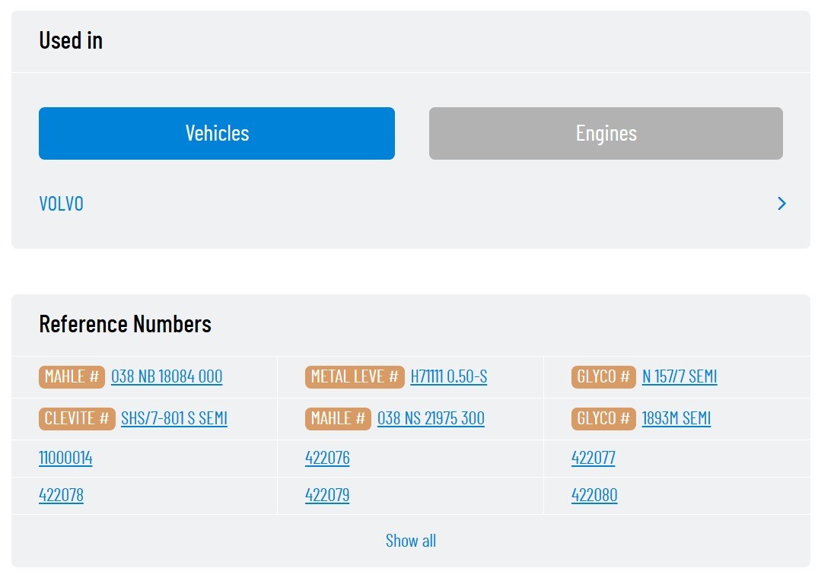Click reference number 11000014

click(65, 458)
